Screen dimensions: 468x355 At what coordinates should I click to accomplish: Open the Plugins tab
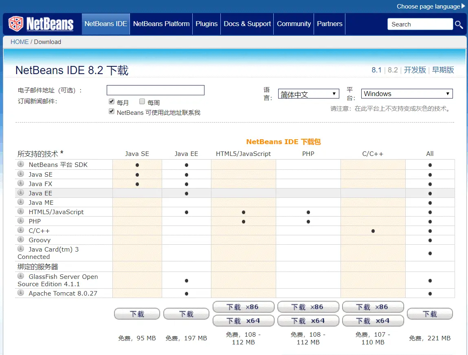pos(207,24)
